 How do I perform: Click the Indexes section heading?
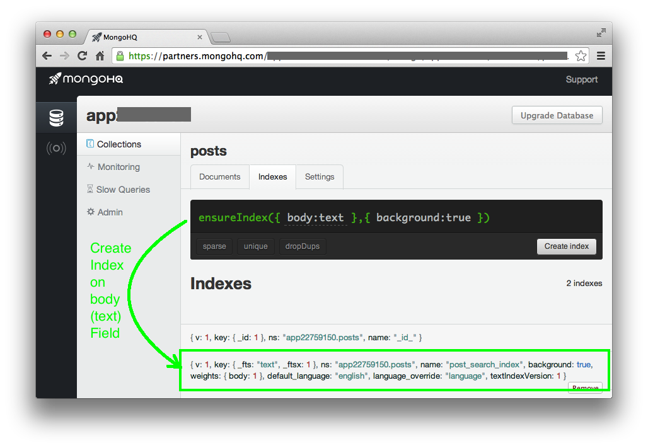(x=221, y=284)
